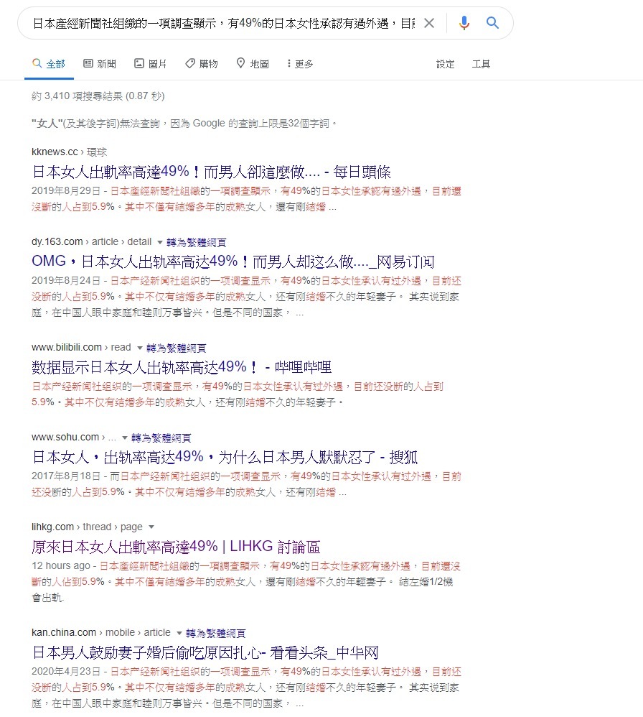Screen dimensions: 643x717
Task: Click 轉為繁體網頁 for the kan.china.com result
Action: (216, 633)
